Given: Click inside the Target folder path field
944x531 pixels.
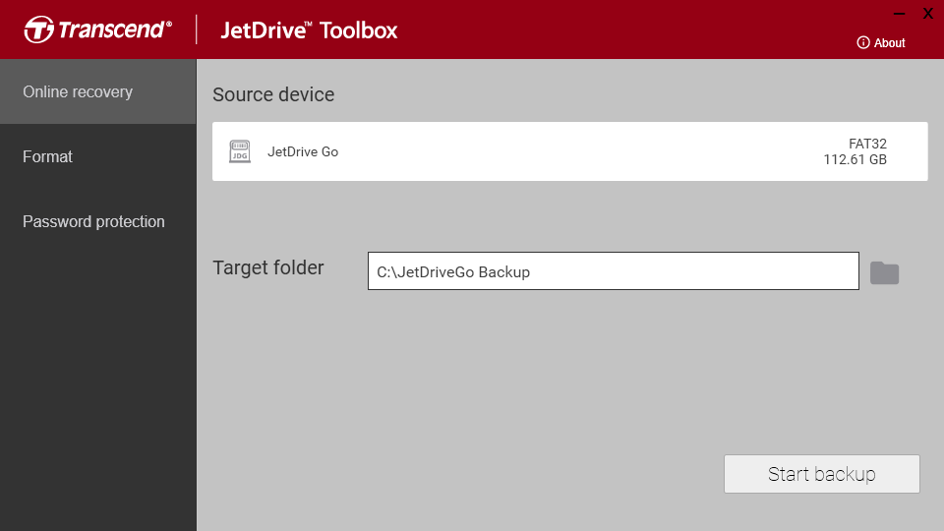Looking at the screenshot, I should (614, 271).
